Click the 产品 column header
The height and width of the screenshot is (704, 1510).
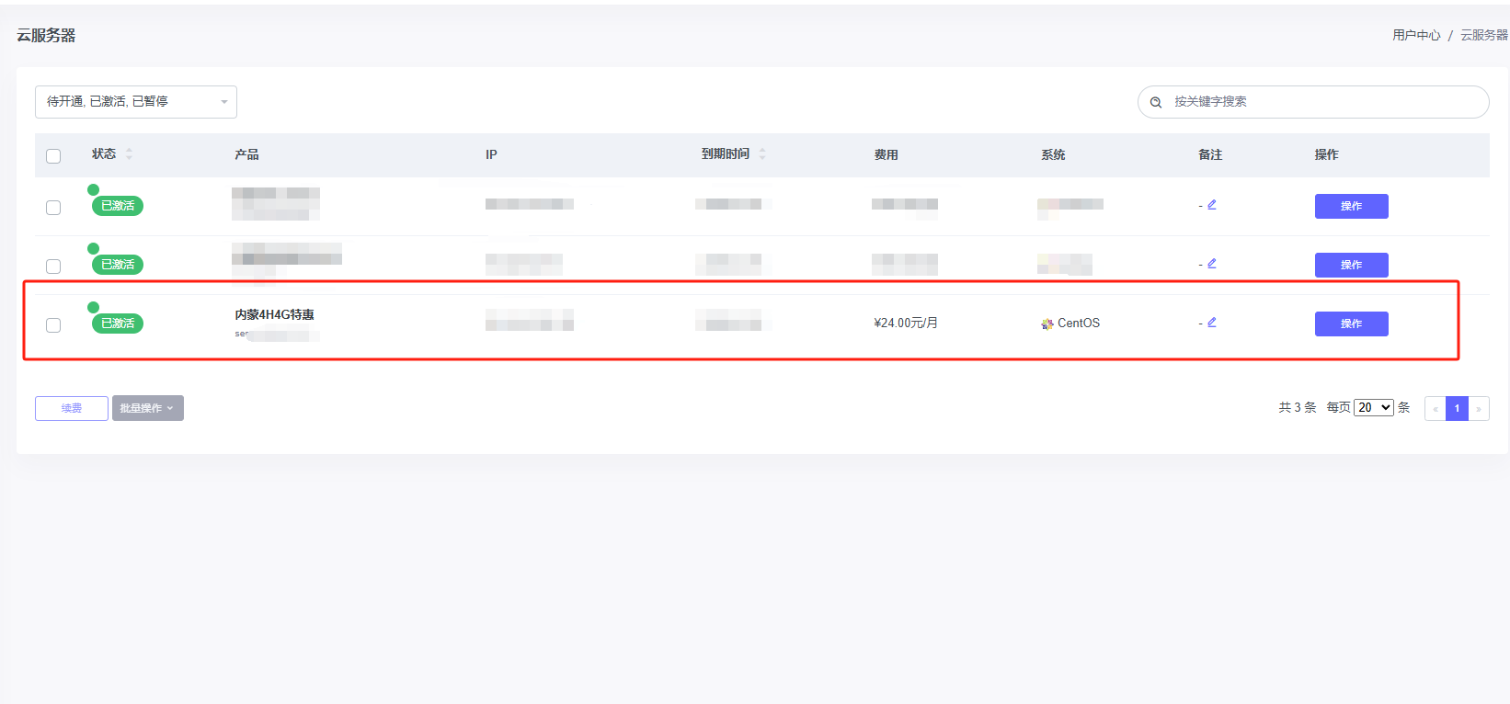pos(246,154)
